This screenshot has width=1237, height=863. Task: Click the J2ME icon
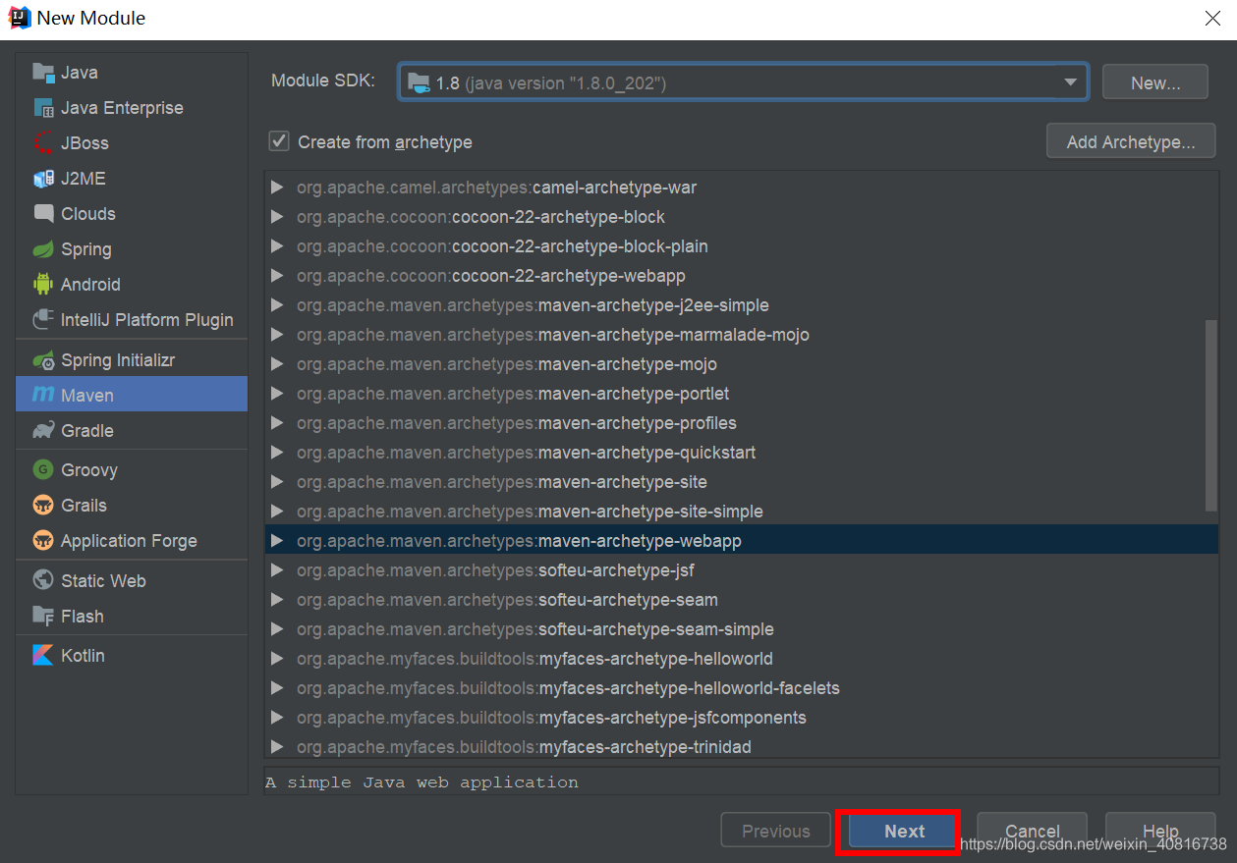coord(42,179)
